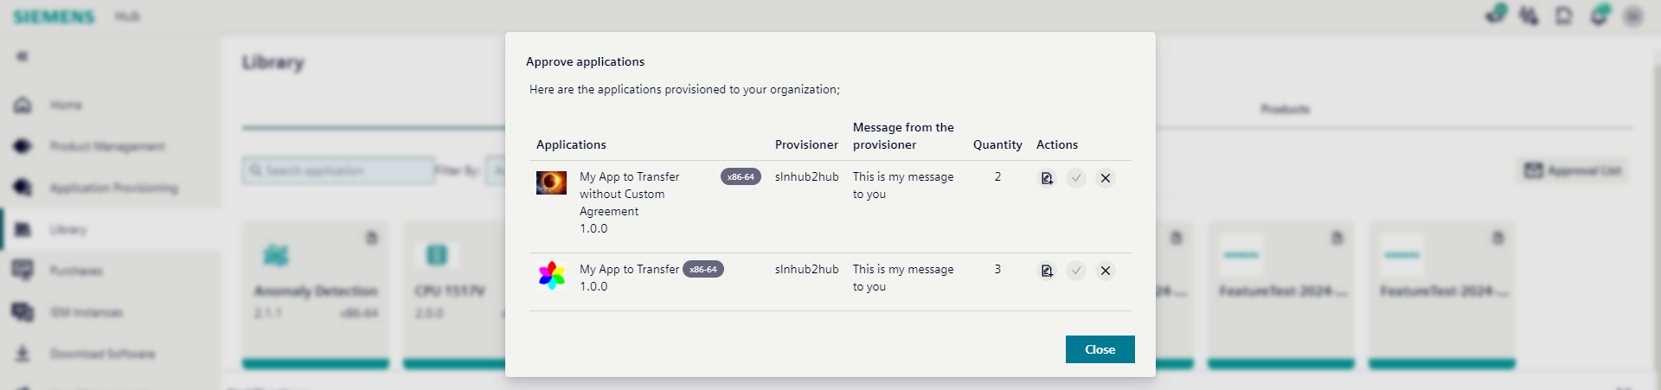Open the user profile avatar
Screen dimensions: 1661x390
1633,16
